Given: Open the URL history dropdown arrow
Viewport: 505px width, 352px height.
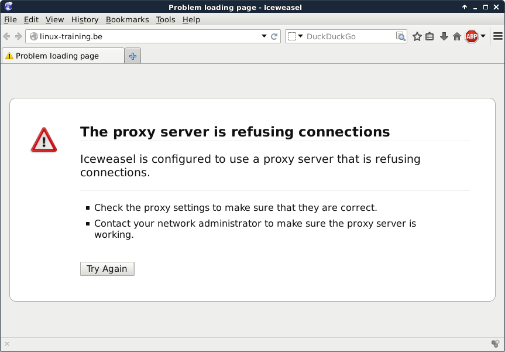Looking at the screenshot, I should tap(264, 36).
